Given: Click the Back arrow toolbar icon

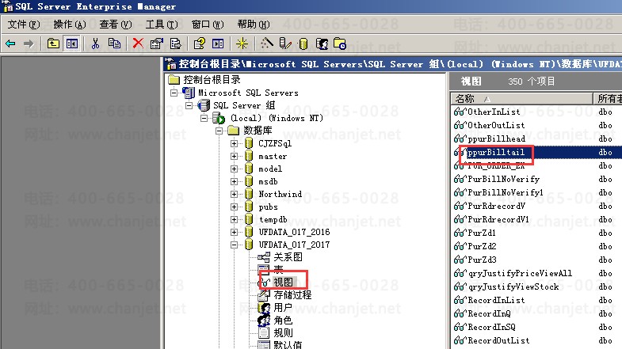Looking at the screenshot, I should pyautogui.click(x=11, y=44).
